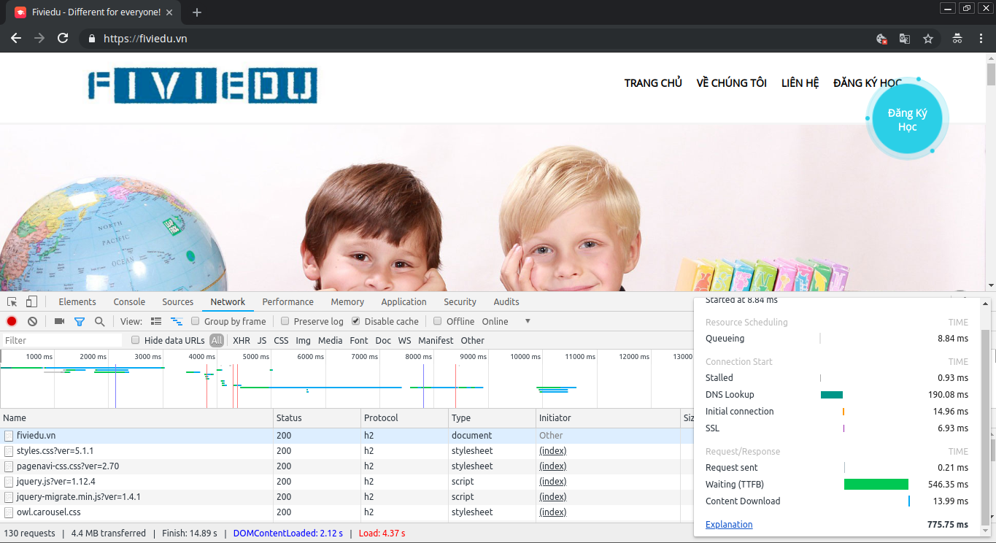This screenshot has height=543, width=996.
Task: Open the Chrome three-dot menu
Action: (x=981, y=39)
